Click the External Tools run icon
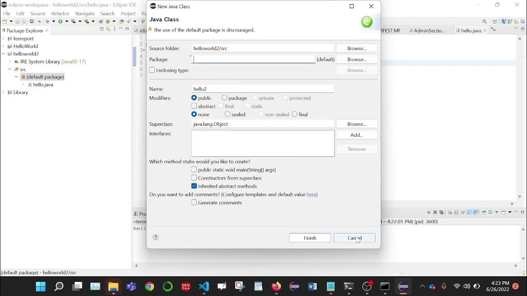The height and width of the screenshot is (296, 527). pos(86,21)
